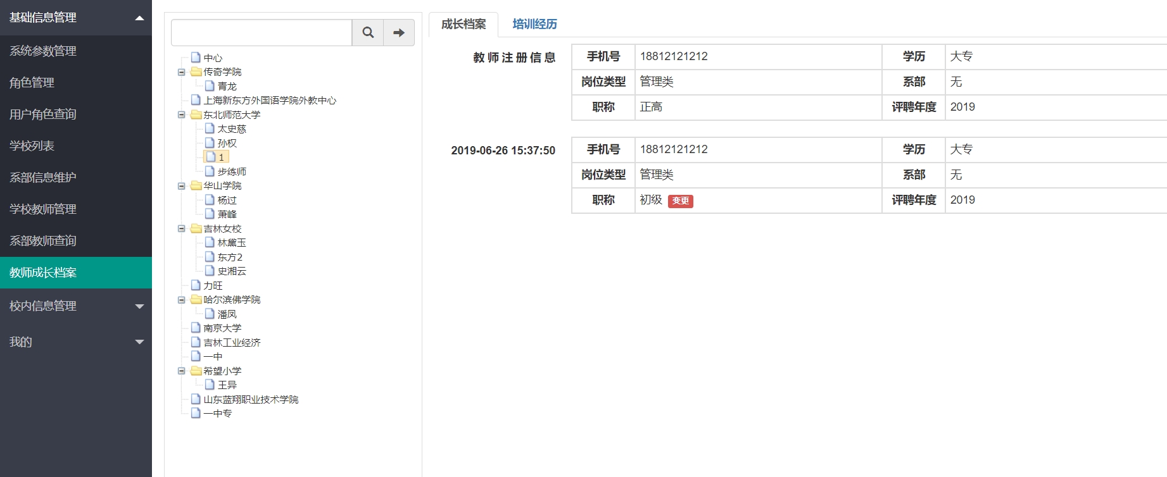Screen dimensions: 1167x477
Task: Click the 初级 title value
Action: pyautogui.click(x=651, y=200)
